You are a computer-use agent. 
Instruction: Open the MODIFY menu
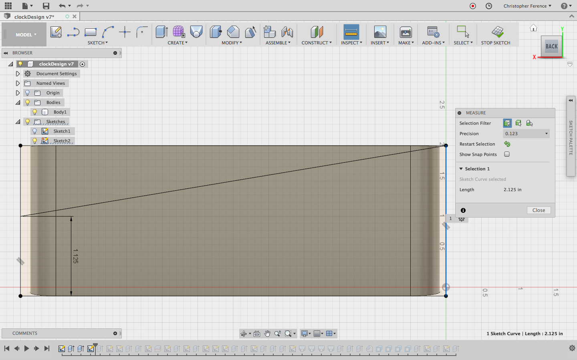232,43
